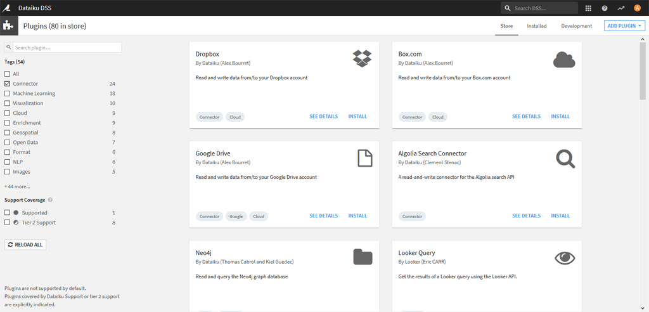Click the Tier 2 Support half-circle icon
The height and width of the screenshot is (312, 649).
pos(16,223)
